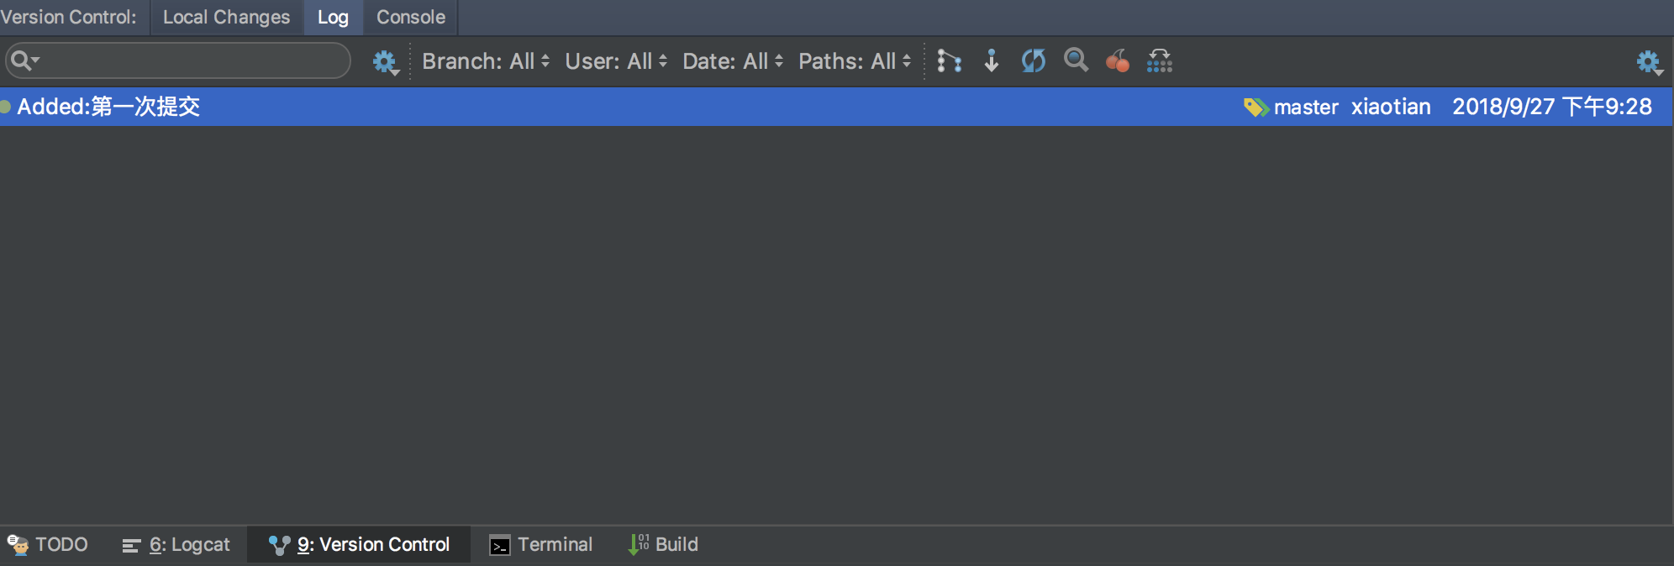Click the cherry-pick icon in the log toolbar
Viewport: 1674px width, 566px height.
(1117, 60)
